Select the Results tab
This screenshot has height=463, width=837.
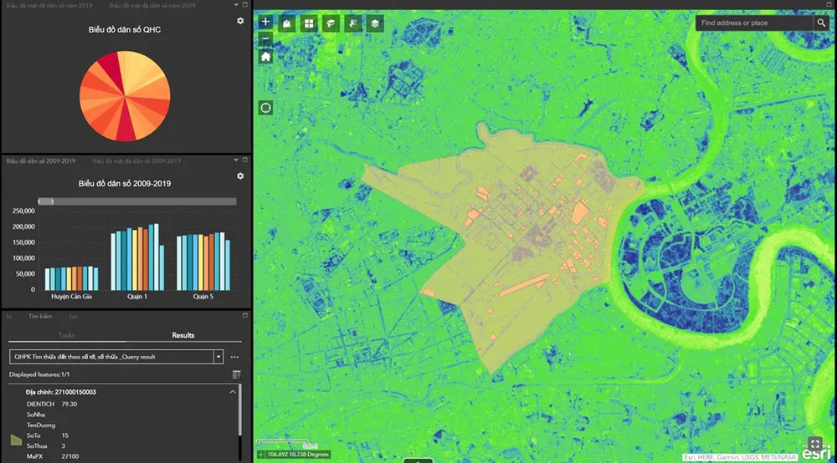tap(183, 335)
